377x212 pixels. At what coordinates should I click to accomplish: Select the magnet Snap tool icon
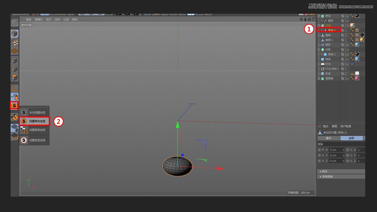point(15,117)
